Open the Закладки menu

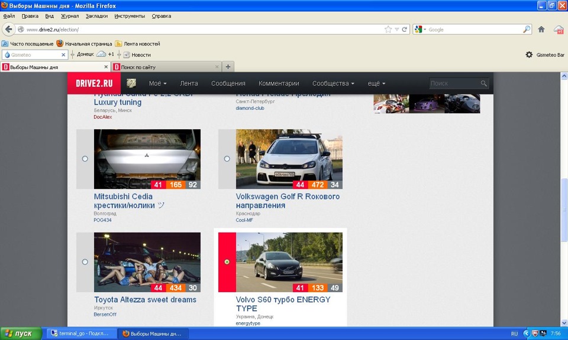pyautogui.click(x=96, y=16)
